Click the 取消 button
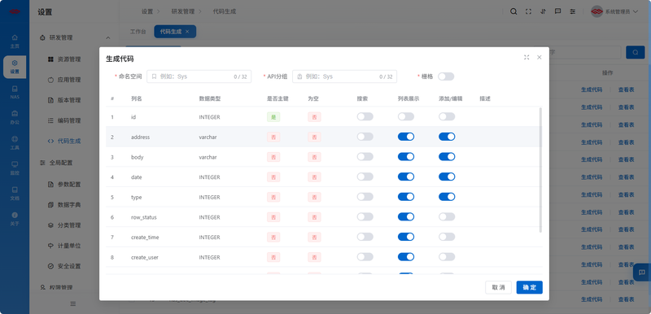 tap(498, 287)
